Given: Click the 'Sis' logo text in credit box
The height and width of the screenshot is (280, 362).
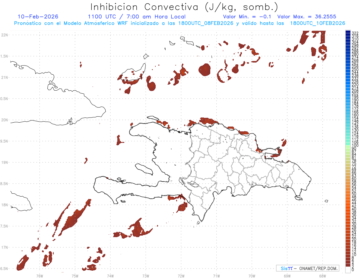Looking at the screenshot, I should [284, 268].
